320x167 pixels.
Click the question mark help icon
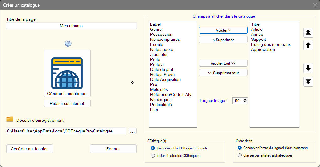click(x=68, y=44)
